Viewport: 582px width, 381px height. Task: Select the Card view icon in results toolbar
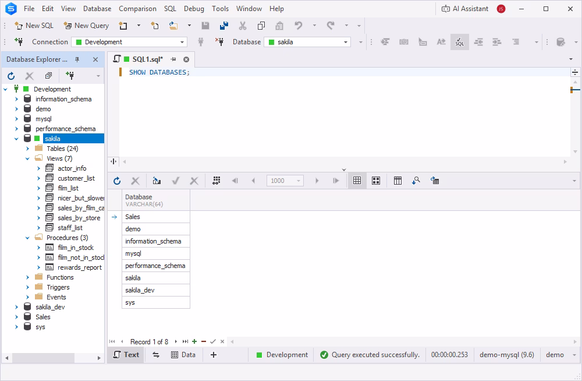(x=376, y=181)
